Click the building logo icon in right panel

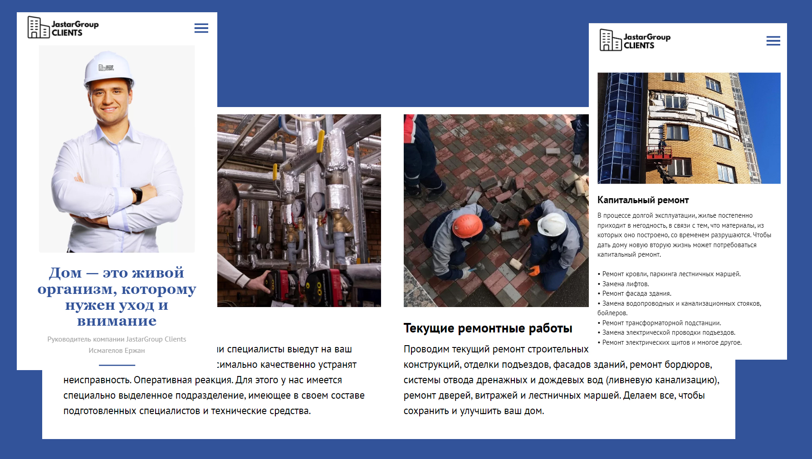610,40
